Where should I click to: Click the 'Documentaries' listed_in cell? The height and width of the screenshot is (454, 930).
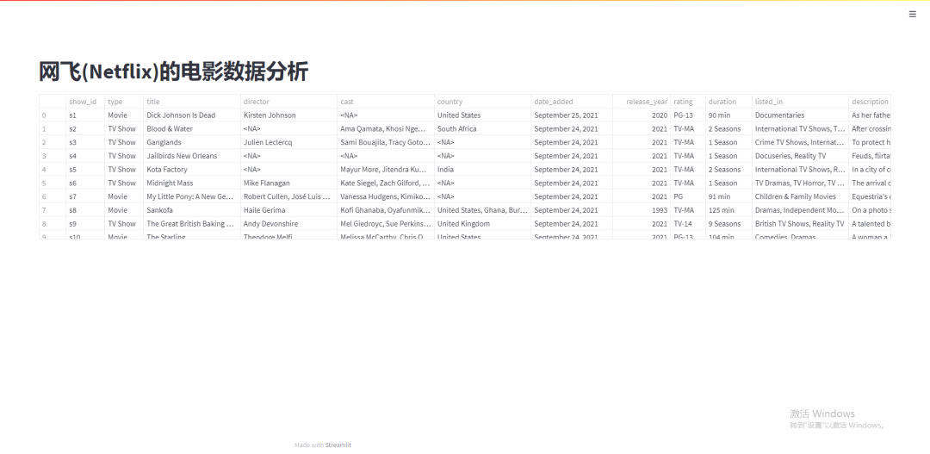801,115
